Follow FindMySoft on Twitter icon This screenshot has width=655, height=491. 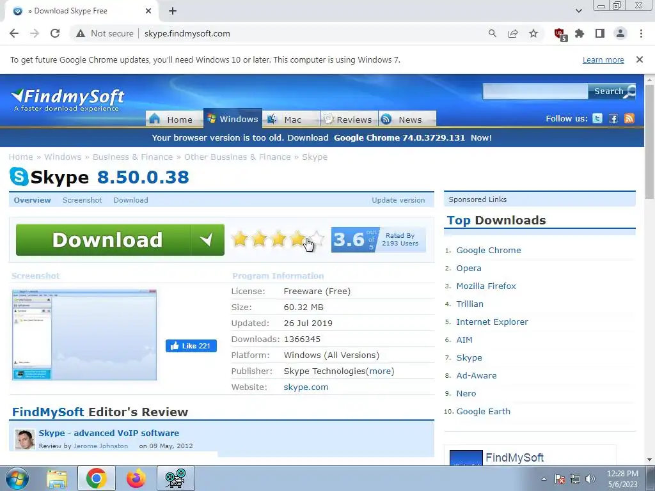coord(598,118)
